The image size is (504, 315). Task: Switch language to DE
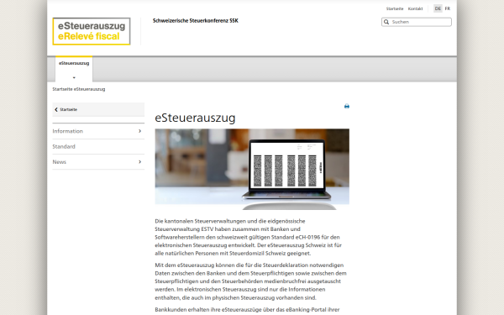pos(438,8)
